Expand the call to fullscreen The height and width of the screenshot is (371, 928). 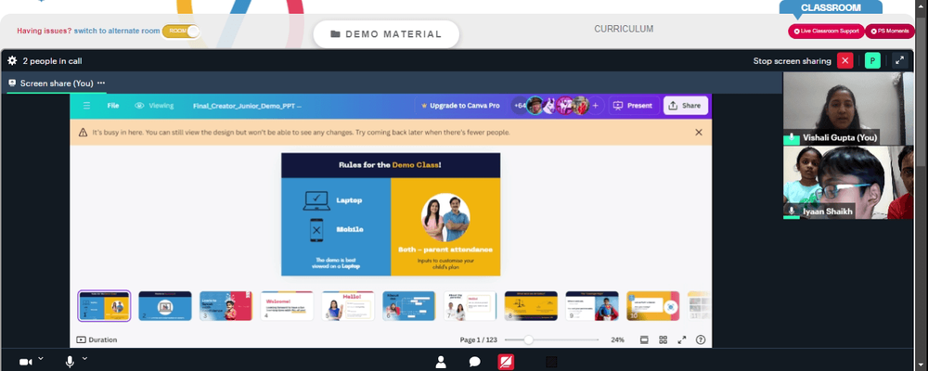click(x=899, y=60)
